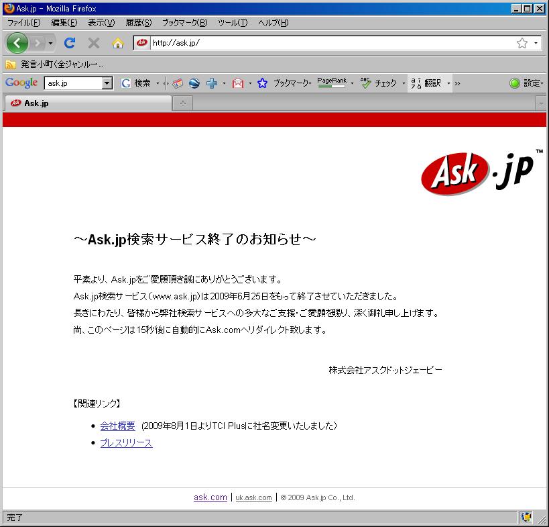Click the 【関連リンク】 related links label
Viewport: 549px width, 527px height.
tap(97, 403)
